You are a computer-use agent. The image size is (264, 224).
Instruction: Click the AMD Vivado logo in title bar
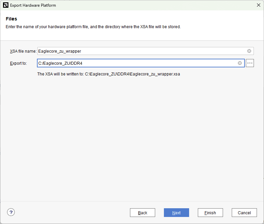[5, 5]
